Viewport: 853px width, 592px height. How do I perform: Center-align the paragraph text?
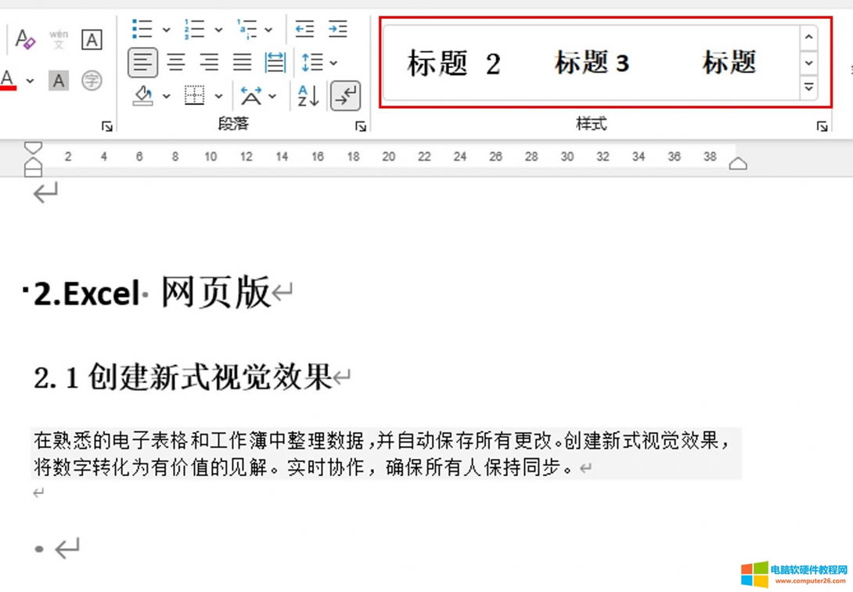pyautogui.click(x=176, y=63)
